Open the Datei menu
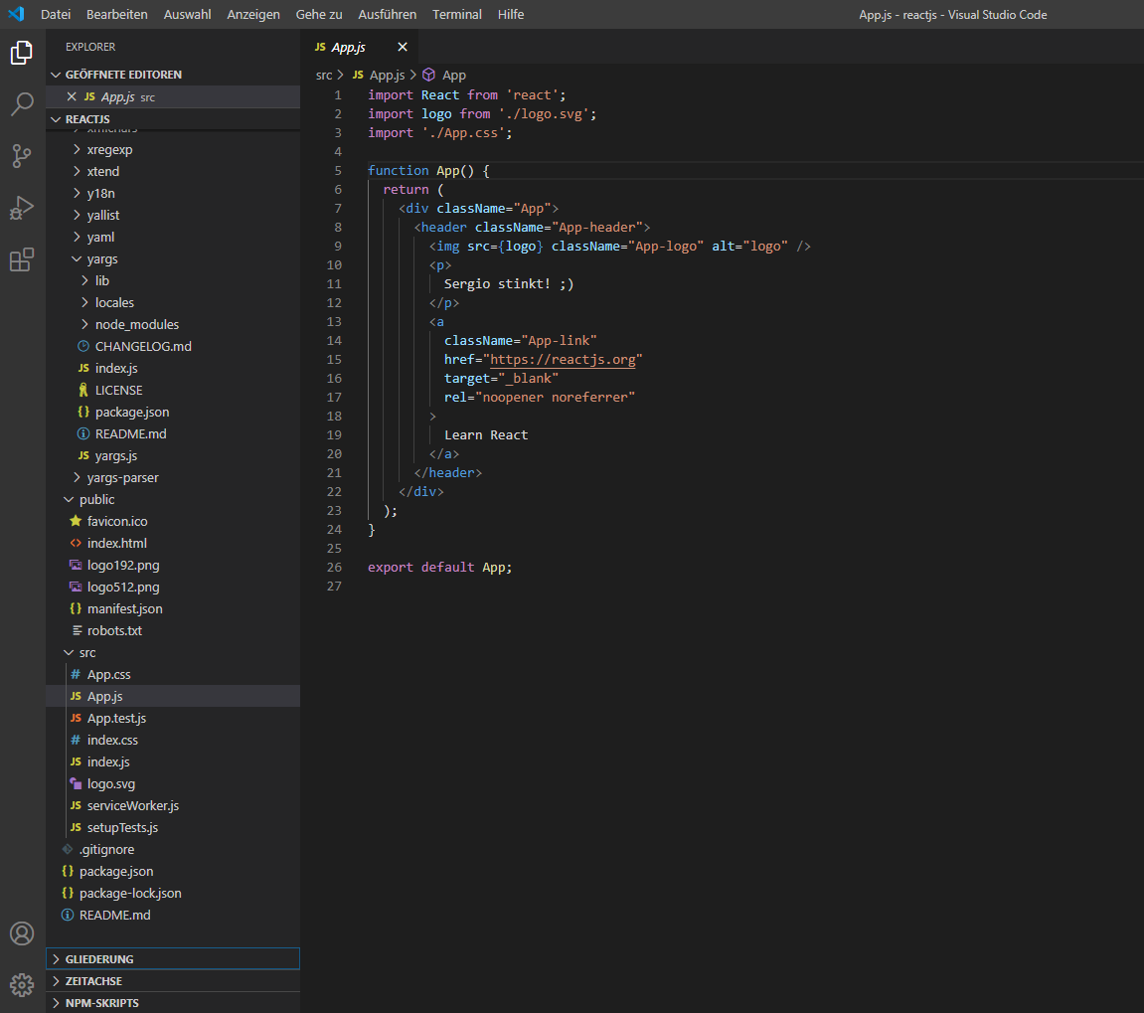This screenshot has width=1144, height=1013. 56,14
